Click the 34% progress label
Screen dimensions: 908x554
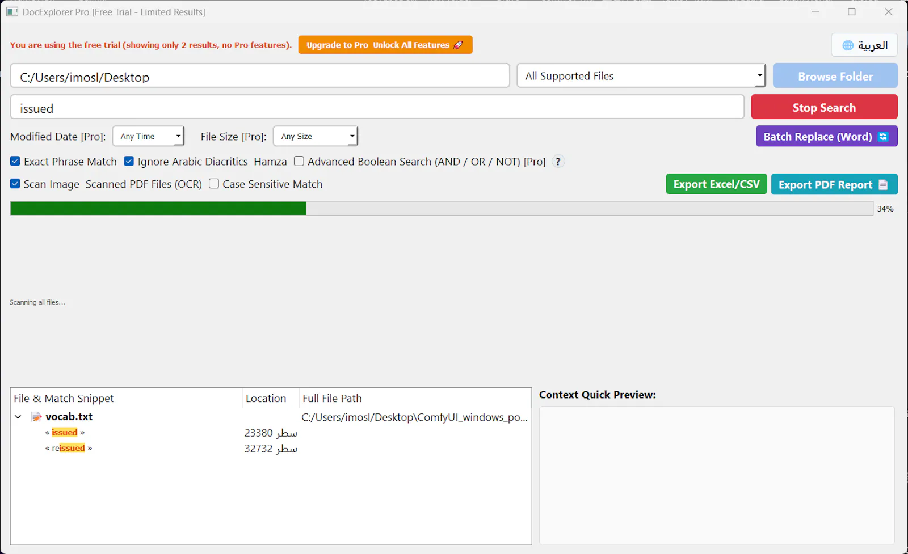(885, 209)
